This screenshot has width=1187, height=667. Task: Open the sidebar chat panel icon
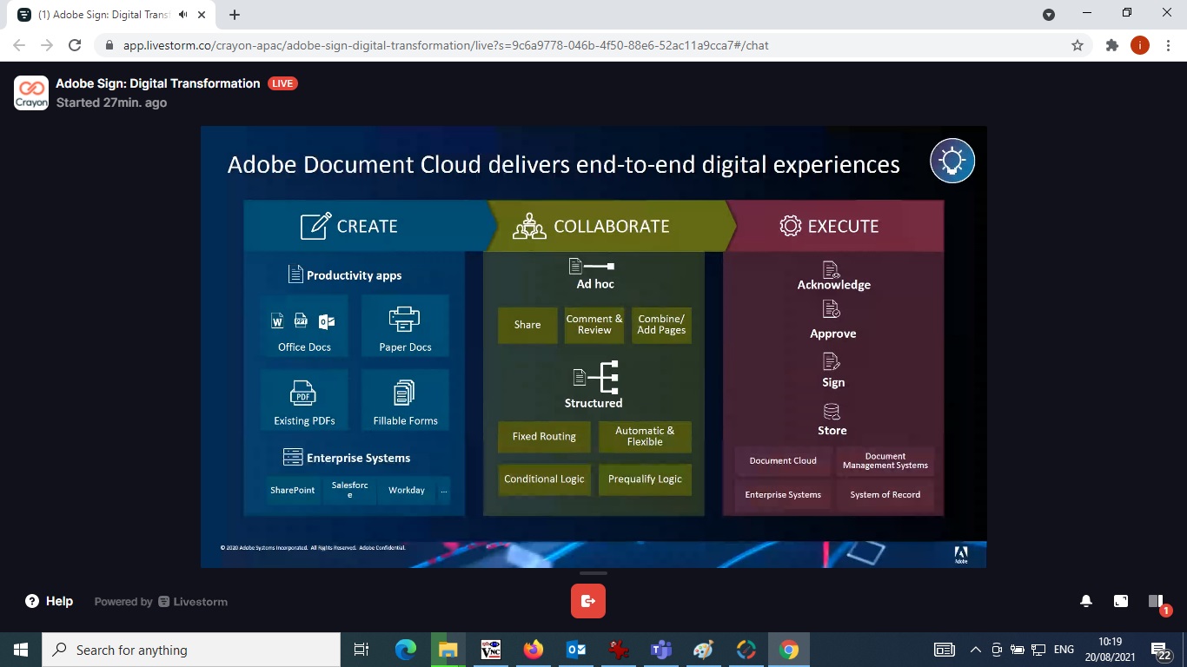(x=1156, y=601)
